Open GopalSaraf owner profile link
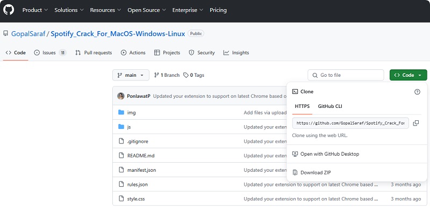Viewport: 430px width, 211px height. [x=28, y=34]
